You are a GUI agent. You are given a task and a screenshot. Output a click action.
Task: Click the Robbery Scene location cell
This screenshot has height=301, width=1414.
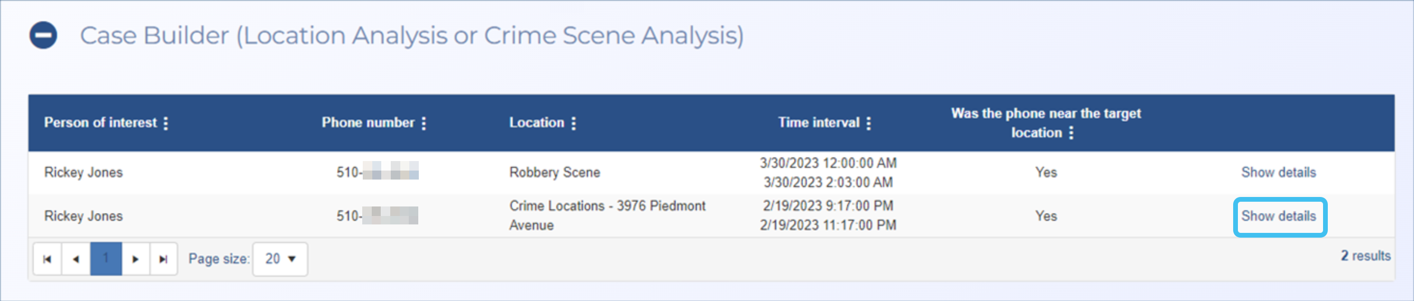coord(554,173)
